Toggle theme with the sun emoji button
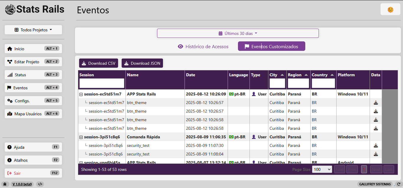Viewport: 403px width, 188px height. pyautogui.click(x=390, y=10)
